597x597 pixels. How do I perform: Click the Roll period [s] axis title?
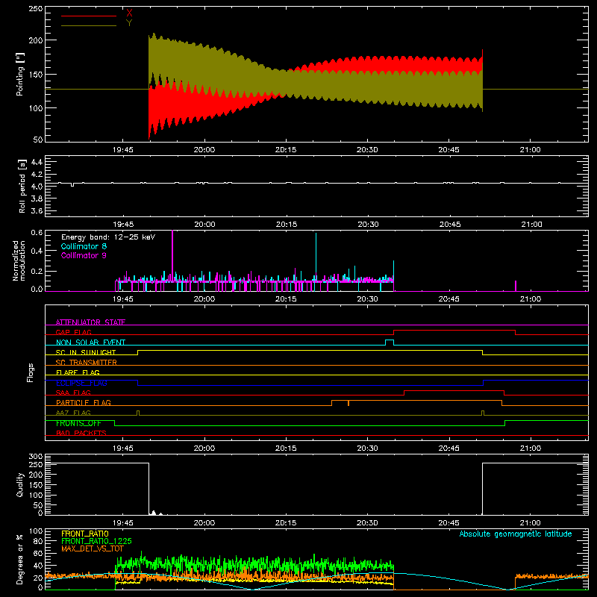click(22, 186)
